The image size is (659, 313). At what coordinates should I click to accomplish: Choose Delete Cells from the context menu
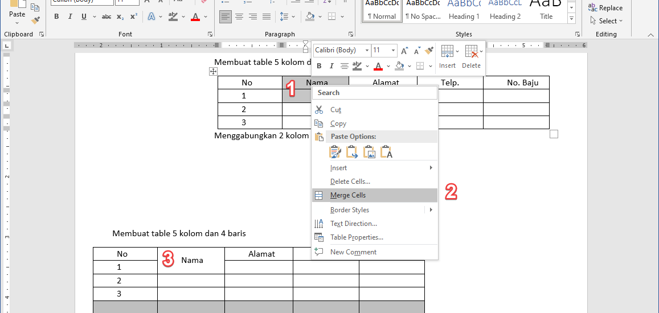375,182
